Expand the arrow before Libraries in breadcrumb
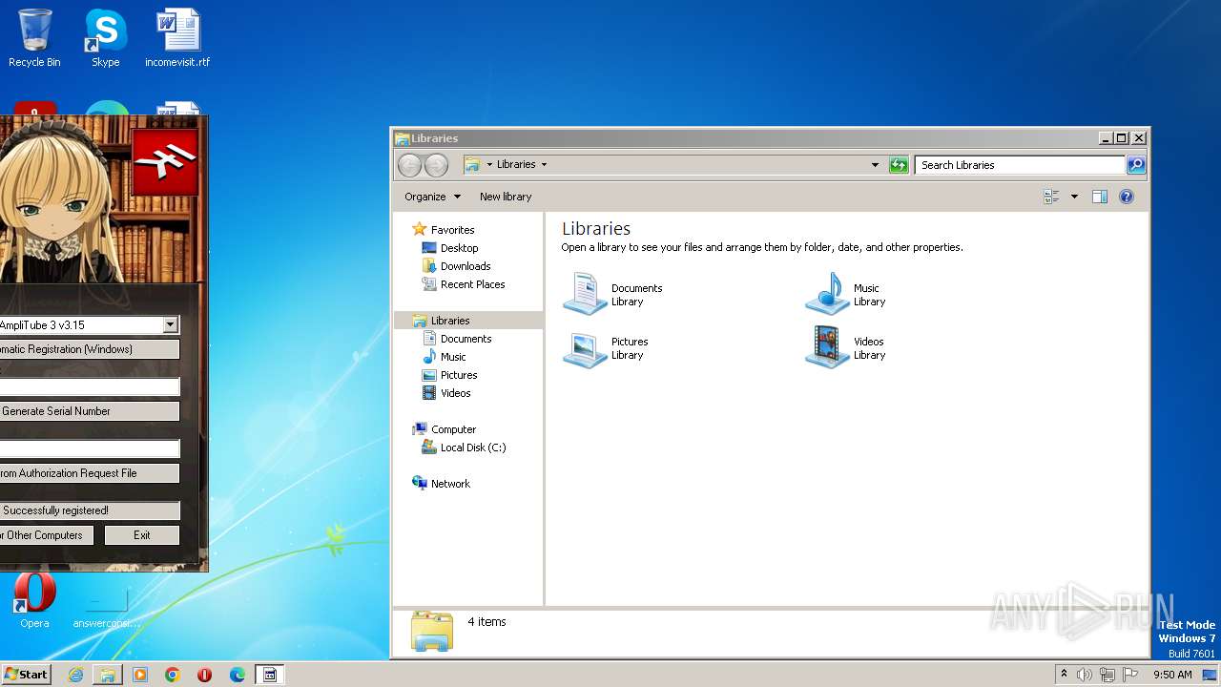The width and height of the screenshot is (1221, 687). click(489, 164)
